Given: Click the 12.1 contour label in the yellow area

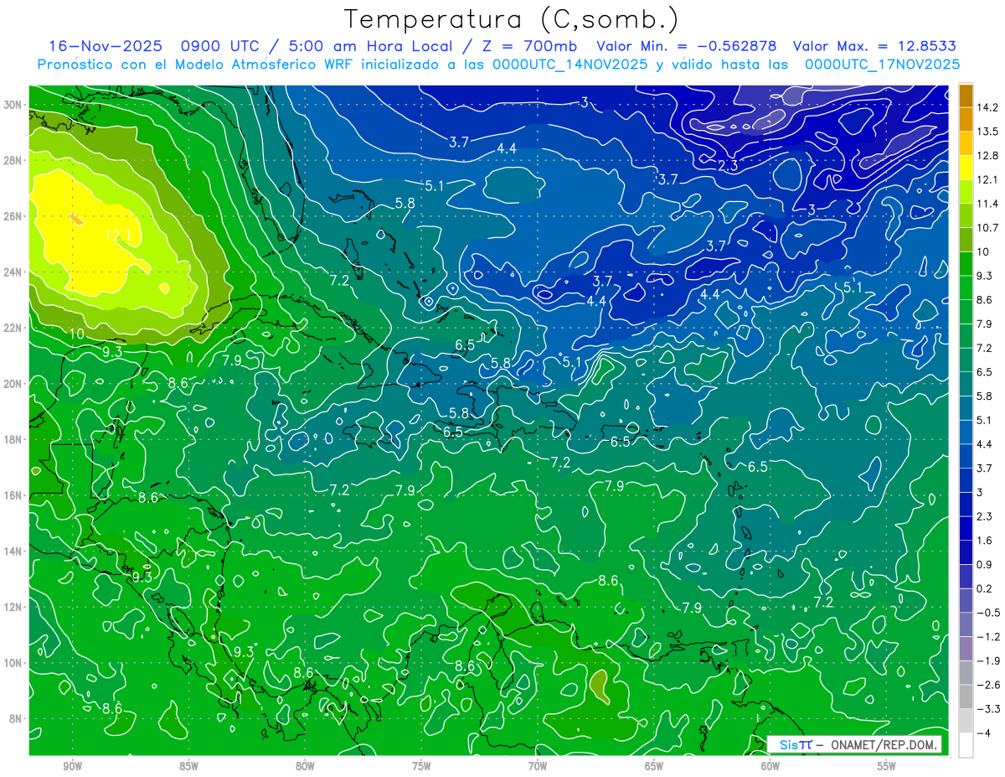Looking at the screenshot, I should pyautogui.click(x=117, y=236).
